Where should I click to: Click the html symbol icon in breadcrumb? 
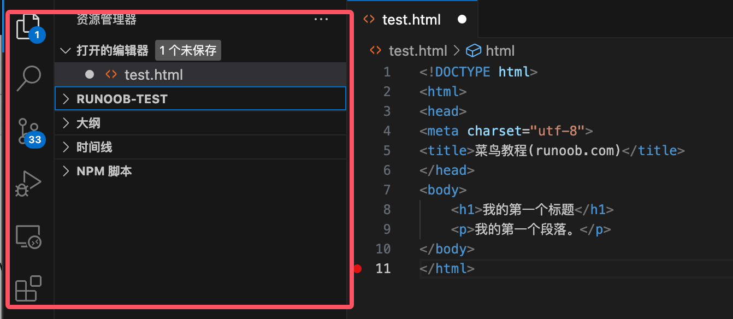click(473, 51)
